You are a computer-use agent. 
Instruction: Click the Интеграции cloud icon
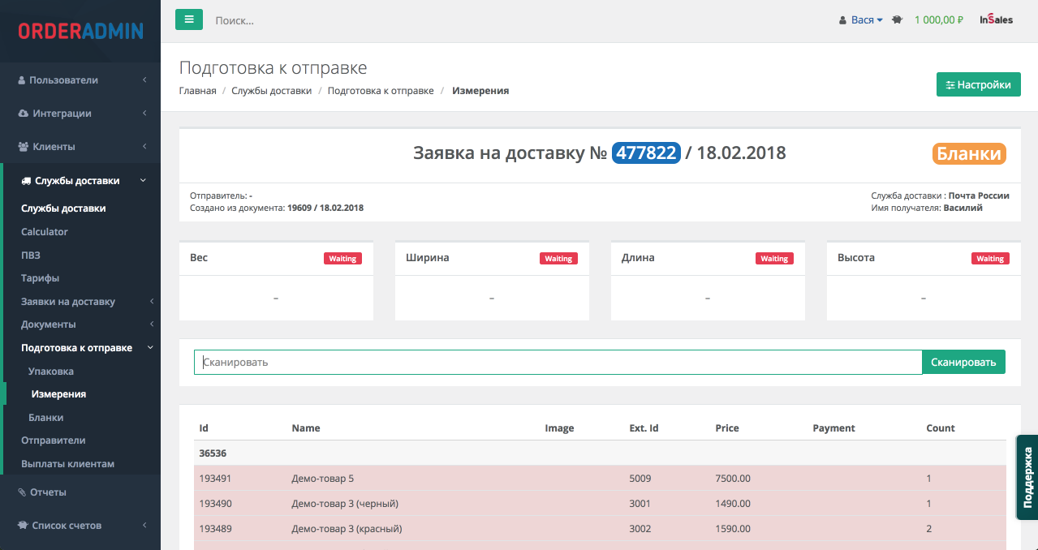[24, 114]
